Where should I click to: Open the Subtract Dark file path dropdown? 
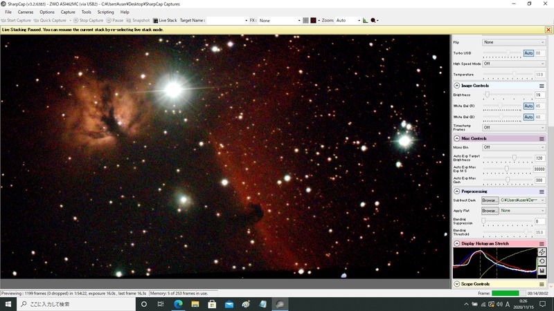click(x=522, y=200)
